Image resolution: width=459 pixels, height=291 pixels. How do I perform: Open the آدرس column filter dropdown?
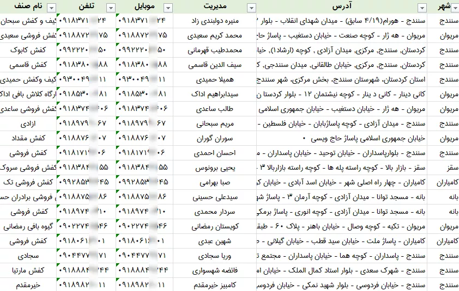(422, 8)
